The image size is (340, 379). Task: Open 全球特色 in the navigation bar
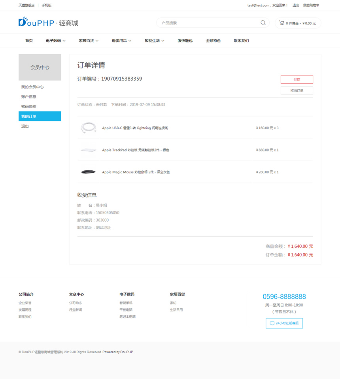click(x=213, y=41)
